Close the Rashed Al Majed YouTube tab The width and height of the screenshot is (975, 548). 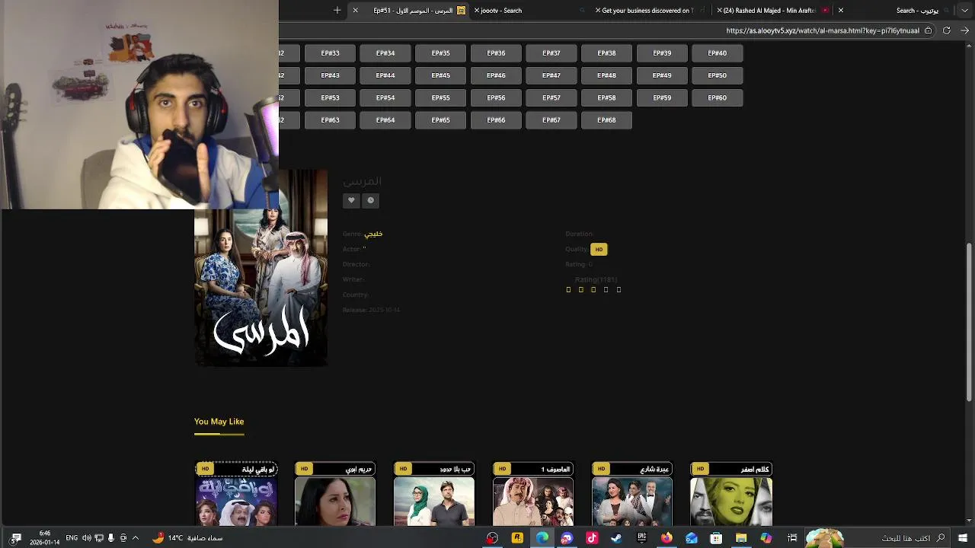click(719, 10)
